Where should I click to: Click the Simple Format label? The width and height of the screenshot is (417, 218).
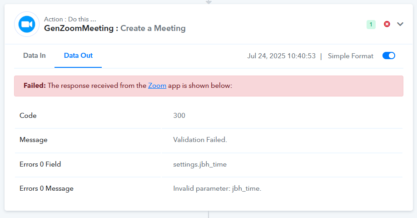click(351, 56)
